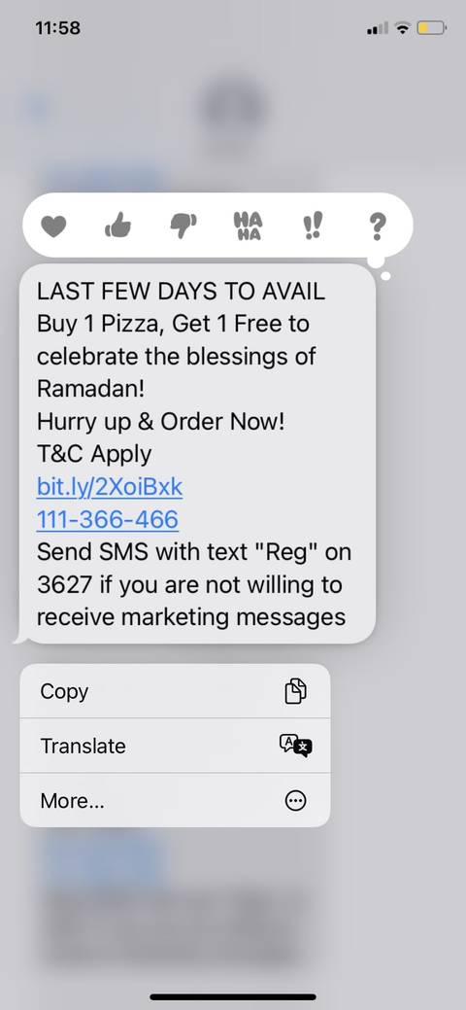Tap the 11:58 clock in status bar
The image size is (466, 1010).
[x=58, y=28]
